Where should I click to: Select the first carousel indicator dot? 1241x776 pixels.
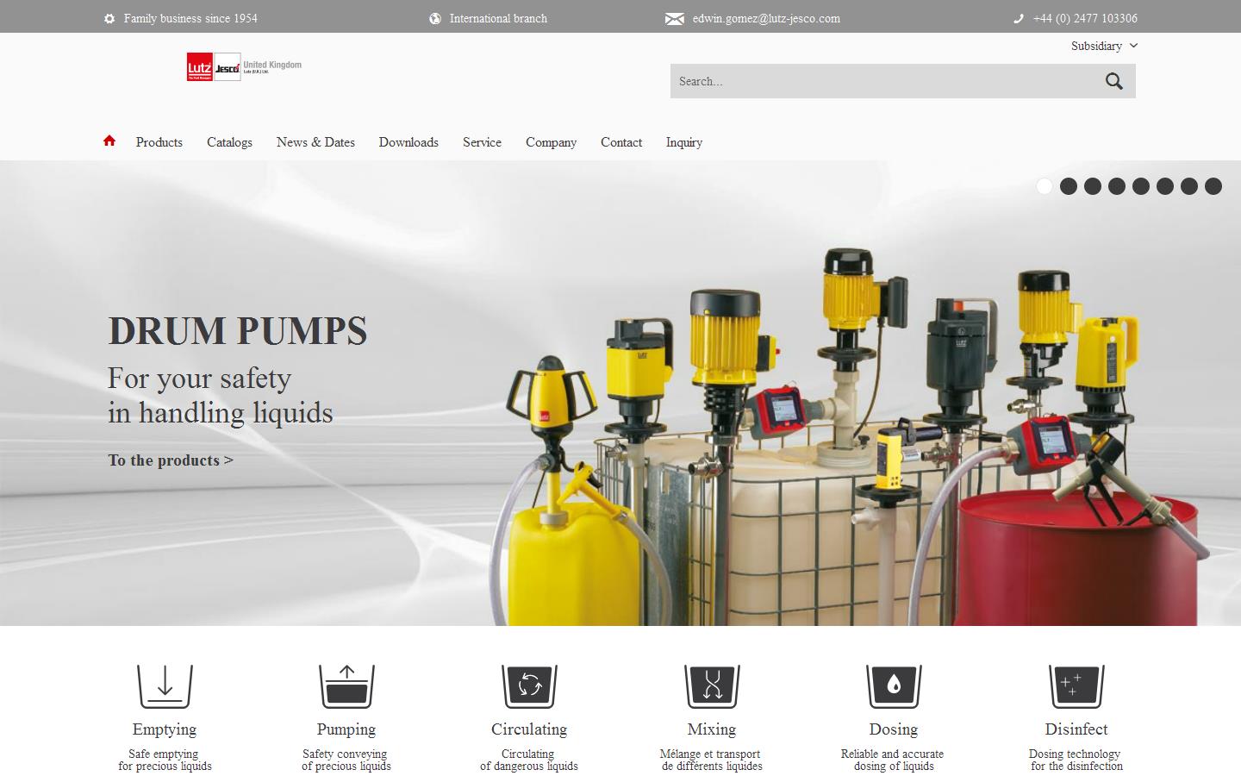click(x=1044, y=185)
